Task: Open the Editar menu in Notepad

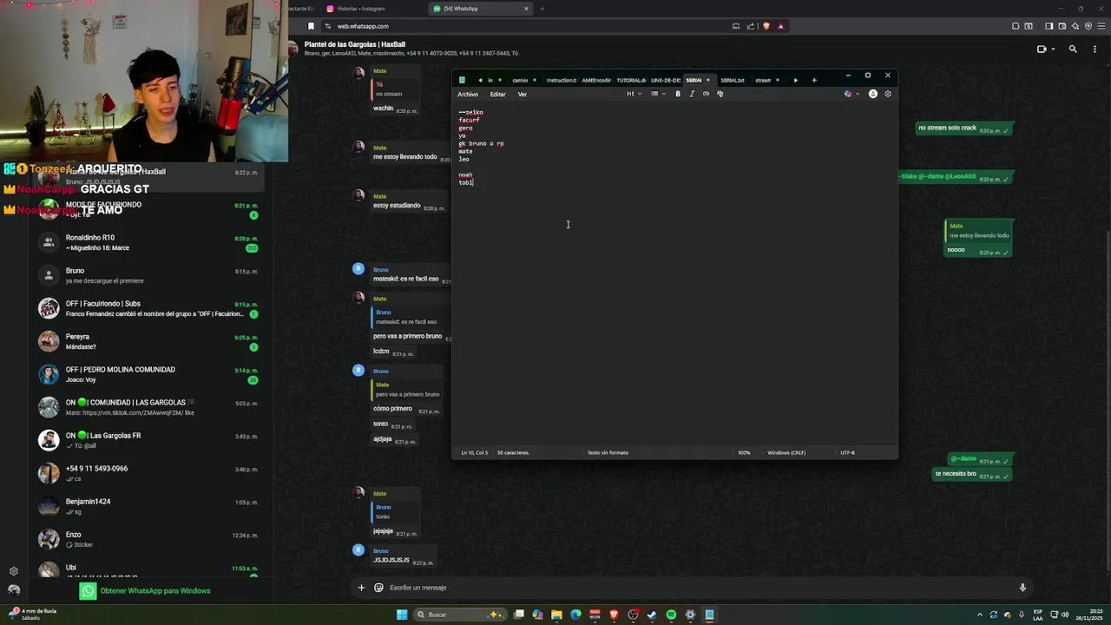Action: click(497, 94)
